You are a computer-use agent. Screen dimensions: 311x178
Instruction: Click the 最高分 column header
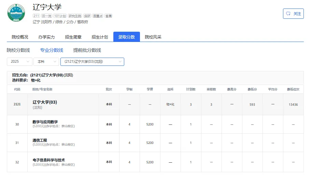(232, 89)
